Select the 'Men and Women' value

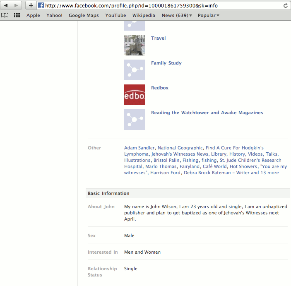[142, 252]
